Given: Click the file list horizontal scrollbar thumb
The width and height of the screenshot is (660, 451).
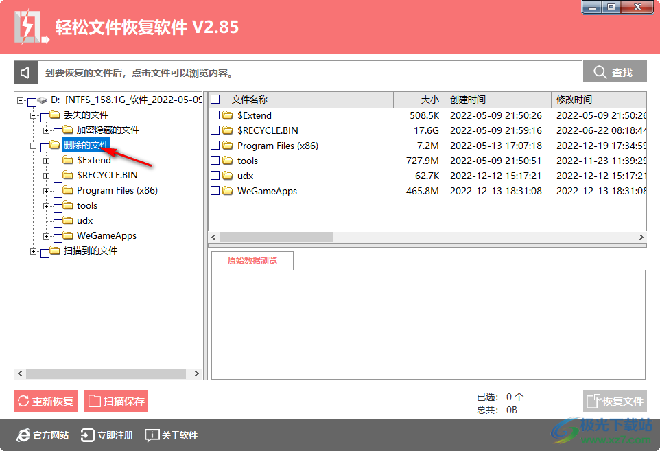Looking at the screenshot, I should click(276, 237).
